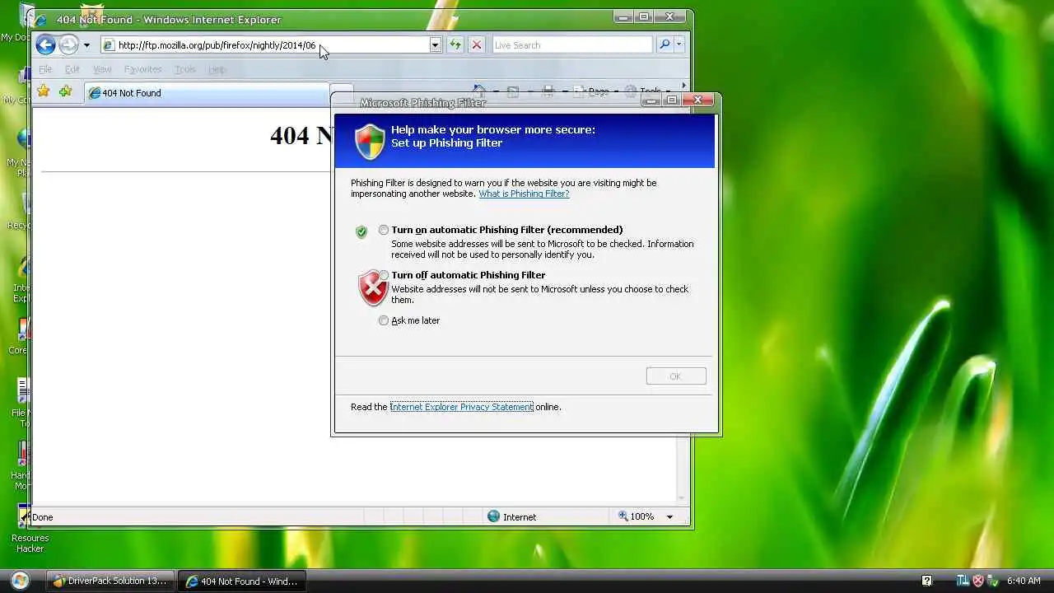Expand the address bar history dropdown
1054x593 pixels.
coord(435,45)
